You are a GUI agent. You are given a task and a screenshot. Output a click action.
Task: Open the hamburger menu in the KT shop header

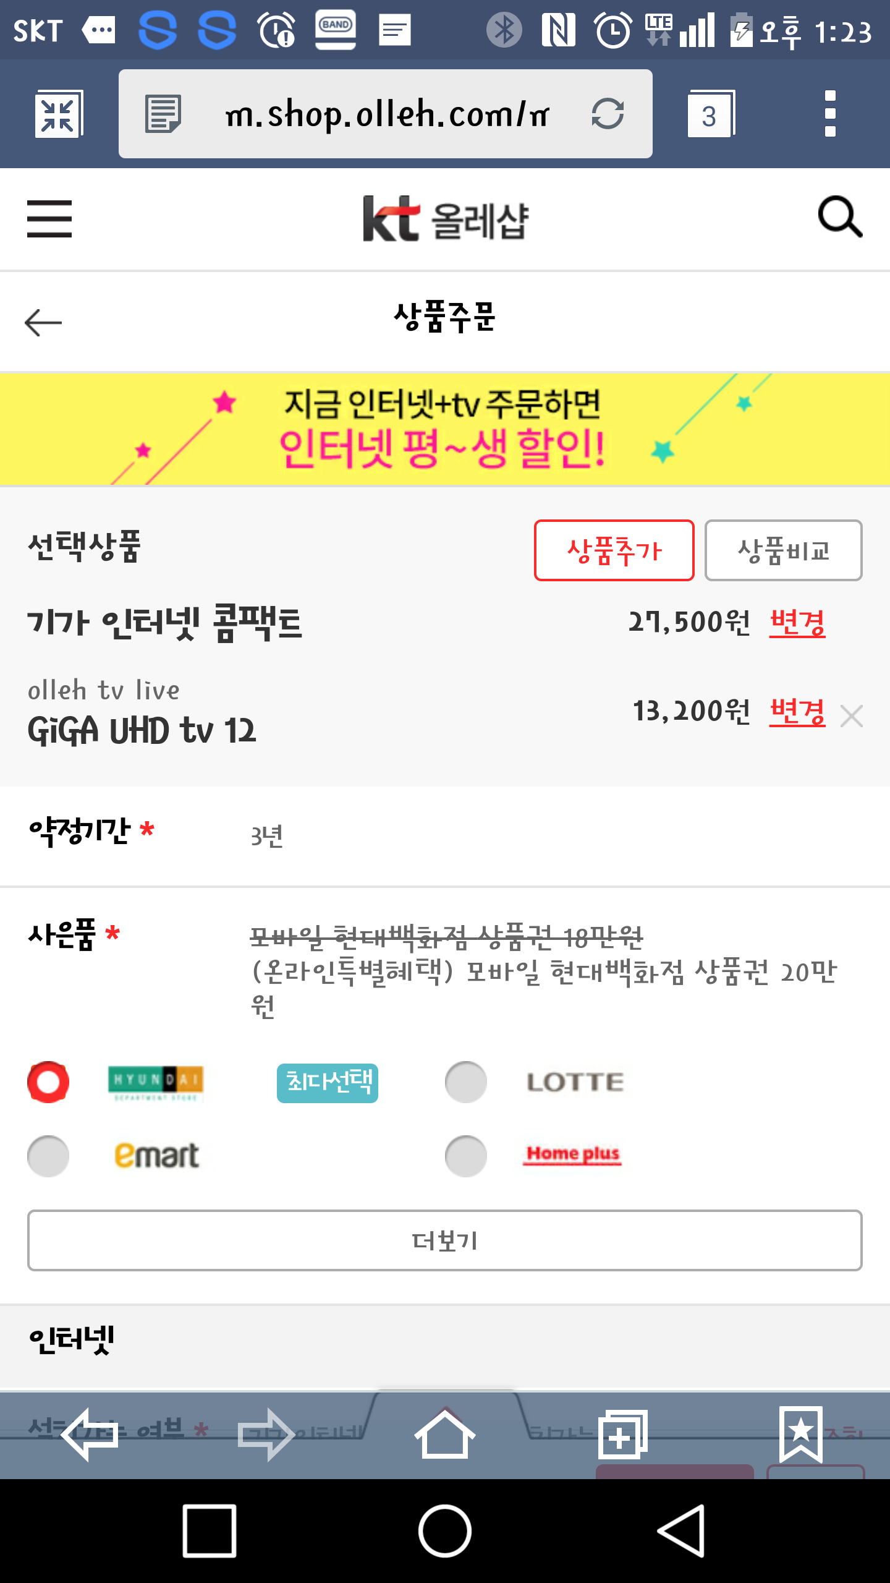(49, 218)
